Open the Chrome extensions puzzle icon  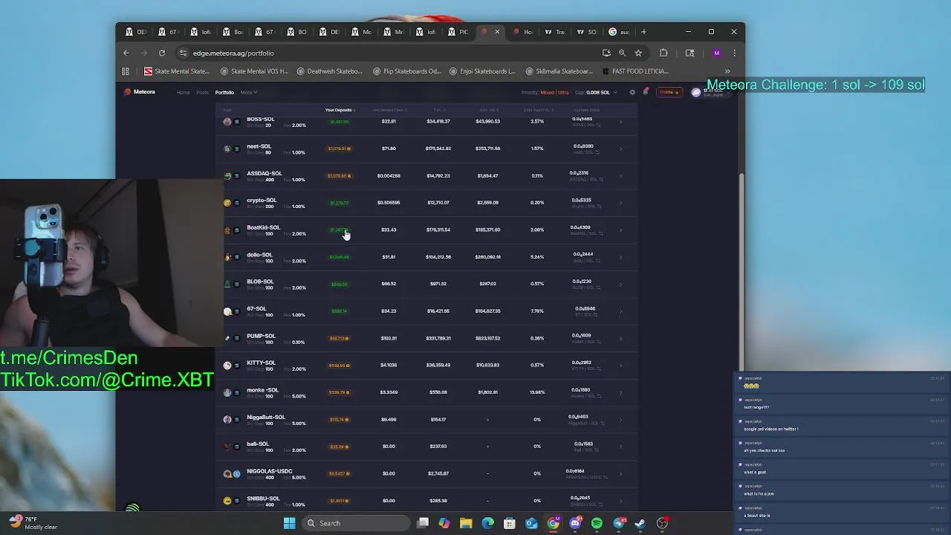663,53
